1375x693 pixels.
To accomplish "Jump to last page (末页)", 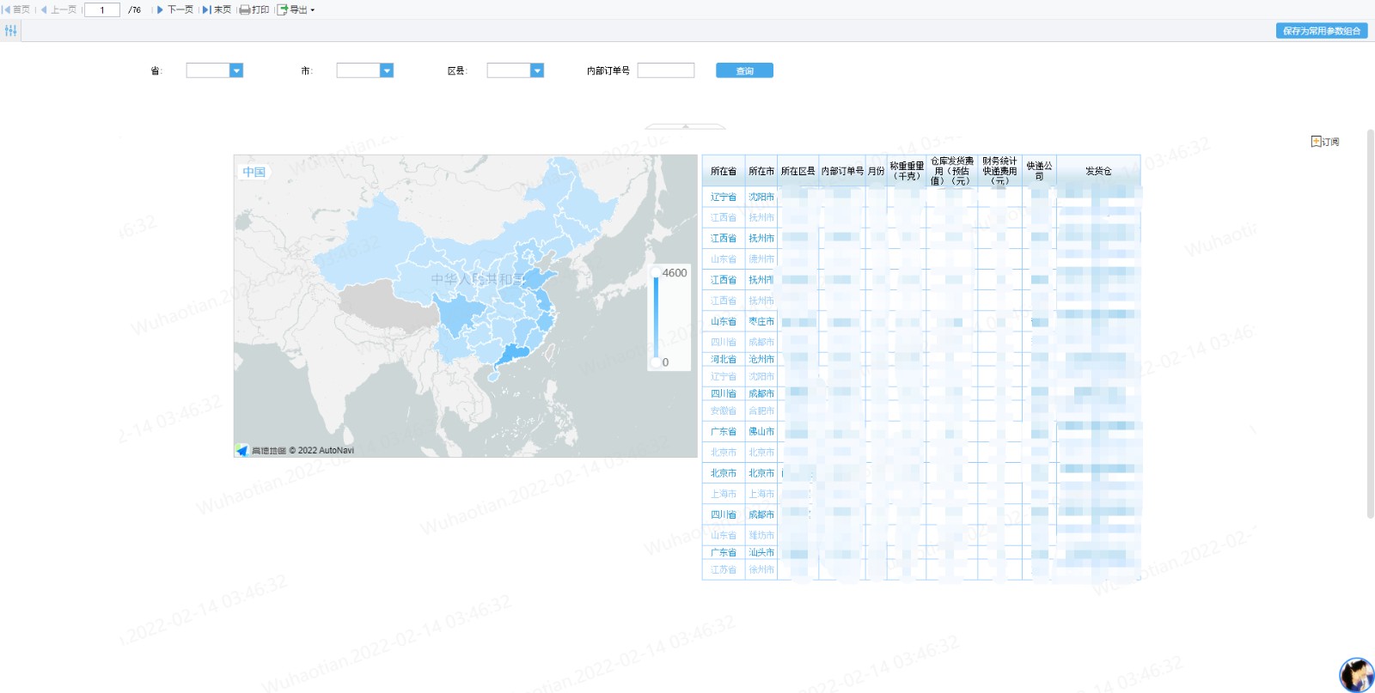I will coord(217,9).
